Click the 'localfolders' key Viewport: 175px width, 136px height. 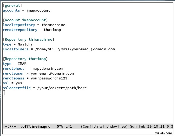coord(16,49)
